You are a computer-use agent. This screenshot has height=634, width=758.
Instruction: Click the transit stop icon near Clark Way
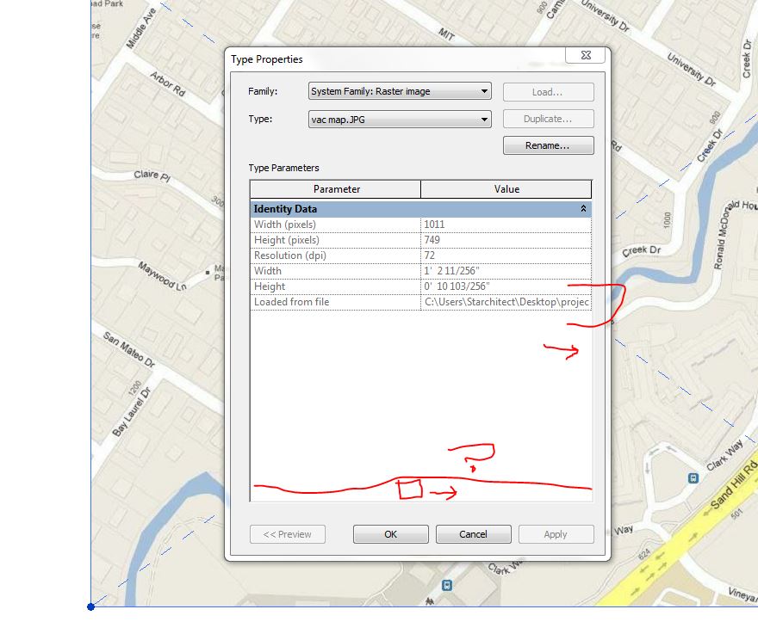[x=693, y=478]
